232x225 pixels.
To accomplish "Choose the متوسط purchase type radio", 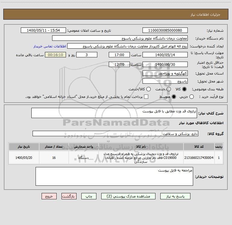I will point(174,97).
